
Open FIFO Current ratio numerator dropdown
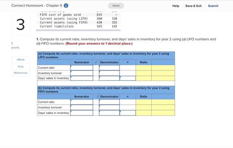tap(82, 102)
